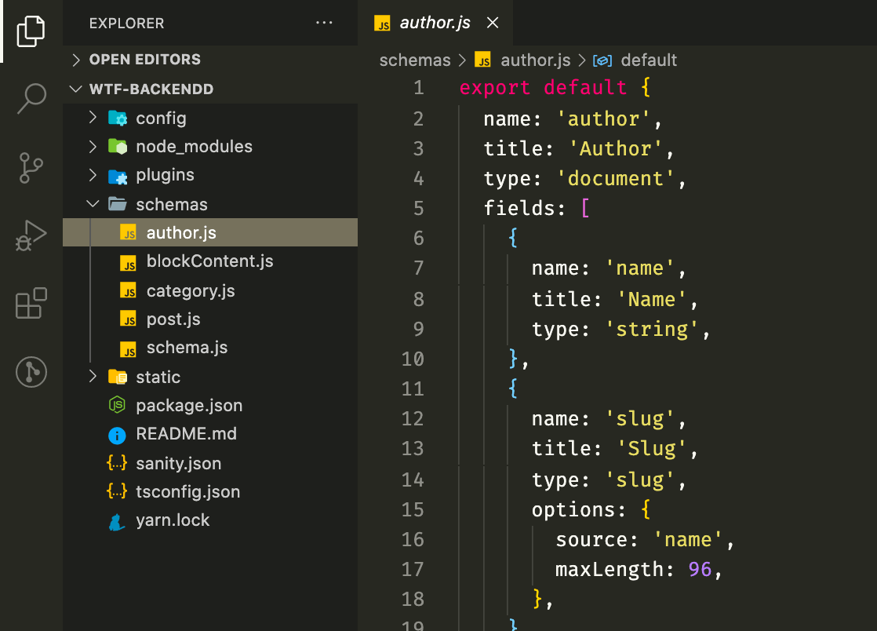
Task: Close the author.js editor tab
Action: coord(493,23)
